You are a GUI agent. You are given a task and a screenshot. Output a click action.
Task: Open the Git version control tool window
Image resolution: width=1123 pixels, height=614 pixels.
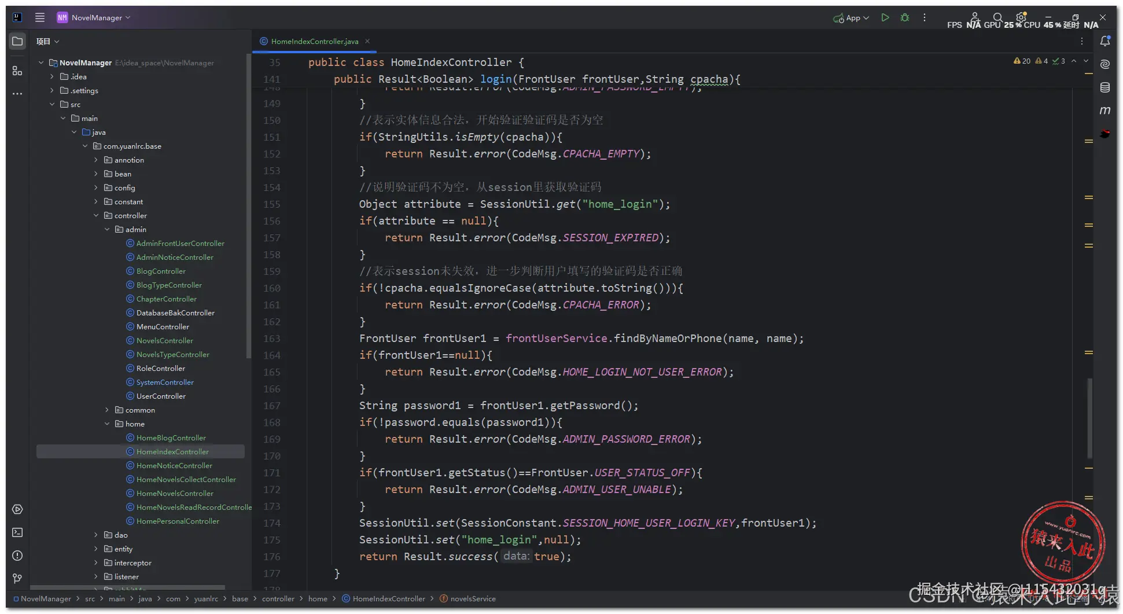point(17,578)
